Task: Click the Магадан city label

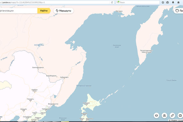Action: (x=119, y=11)
